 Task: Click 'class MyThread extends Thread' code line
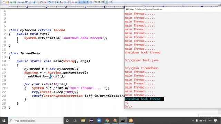click(37, 30)
